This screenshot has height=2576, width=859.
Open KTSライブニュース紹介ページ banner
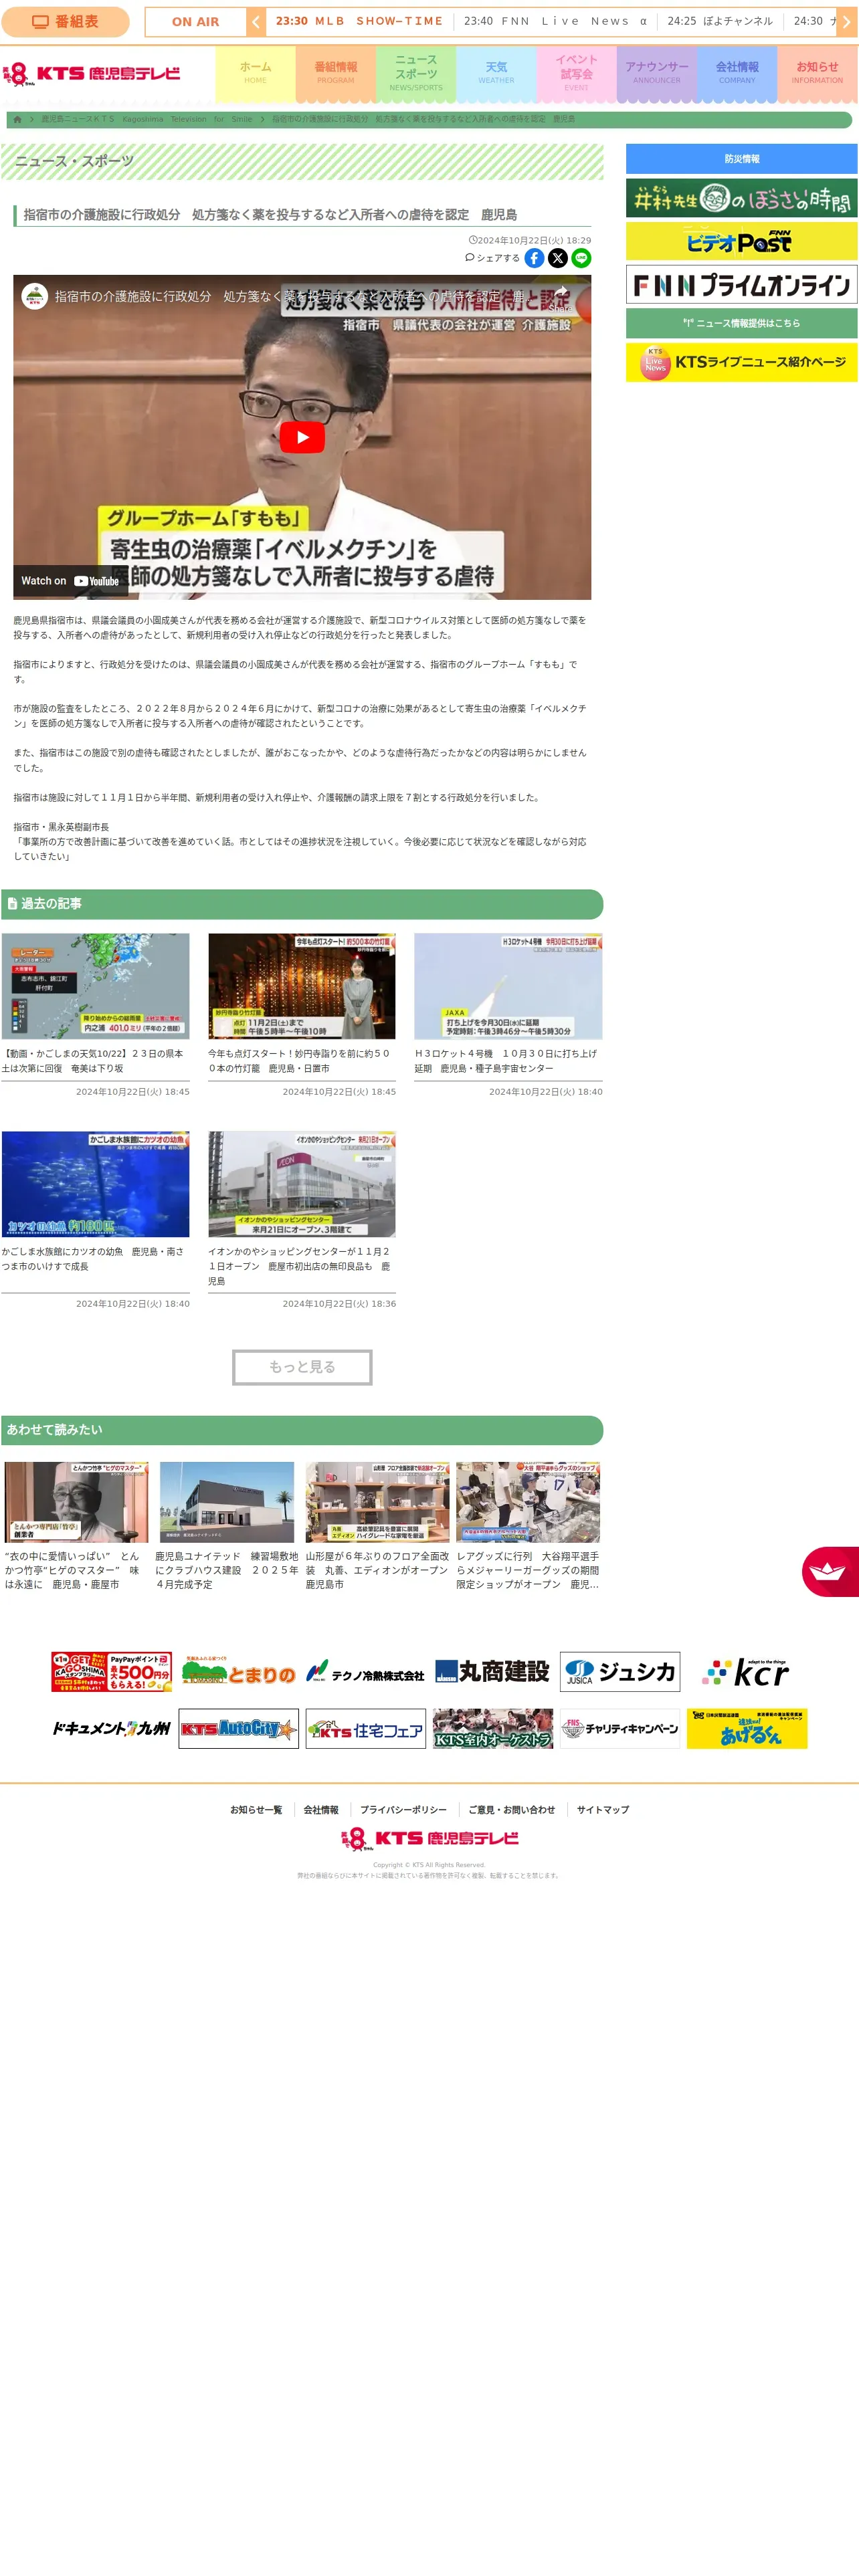[741, 362]
